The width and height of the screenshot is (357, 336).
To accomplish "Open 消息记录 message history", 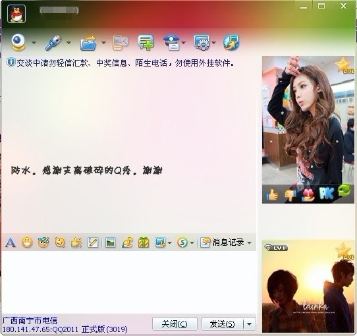I will coord(223,242).
